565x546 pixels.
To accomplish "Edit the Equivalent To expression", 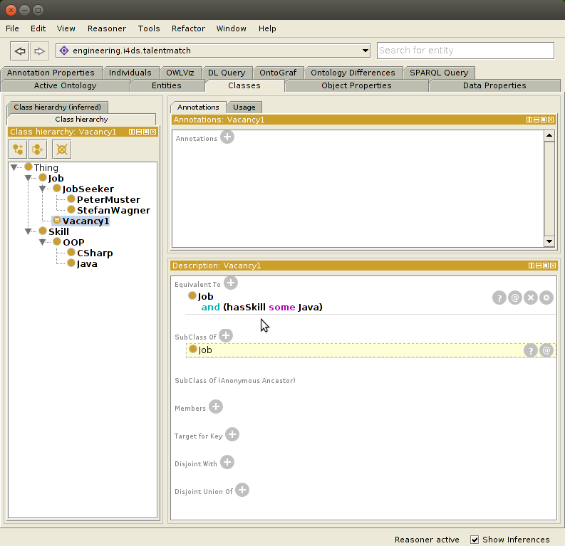I will tap(546, 298).
